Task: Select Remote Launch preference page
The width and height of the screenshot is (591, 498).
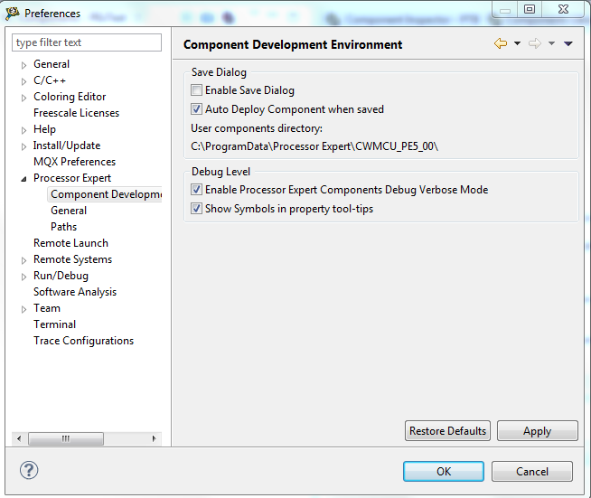Action: (x=70, y=243)
